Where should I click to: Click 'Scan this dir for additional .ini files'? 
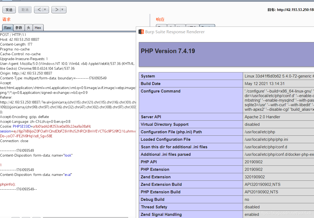pyautogui.click(x=174, y=147)
